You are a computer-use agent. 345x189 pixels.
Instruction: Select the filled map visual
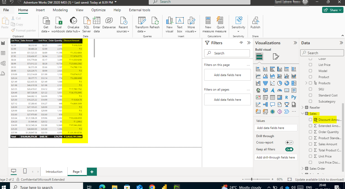coord(265,90)
